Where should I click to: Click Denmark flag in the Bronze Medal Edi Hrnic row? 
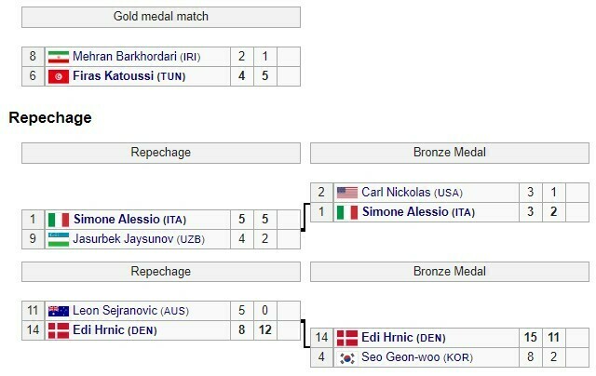[346, 338]
